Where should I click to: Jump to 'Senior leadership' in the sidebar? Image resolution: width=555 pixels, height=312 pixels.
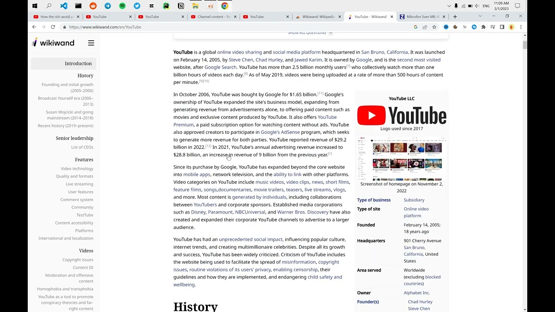coord(75,138)
